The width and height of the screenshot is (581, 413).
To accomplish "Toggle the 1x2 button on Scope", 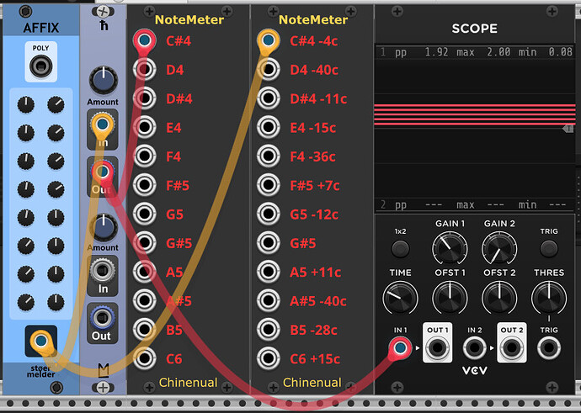I will [400, 249].
